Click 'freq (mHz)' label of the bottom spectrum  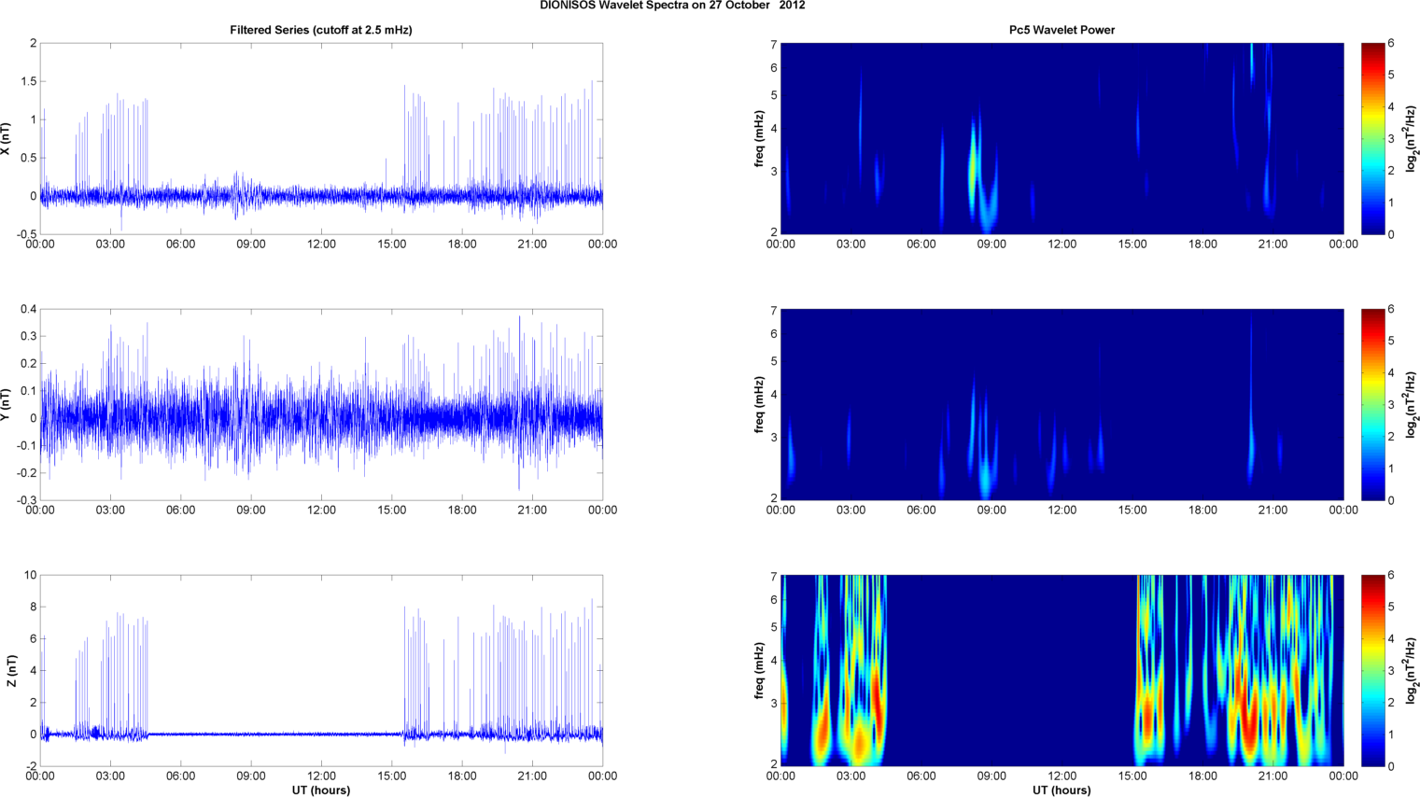(x=759, y=671)
